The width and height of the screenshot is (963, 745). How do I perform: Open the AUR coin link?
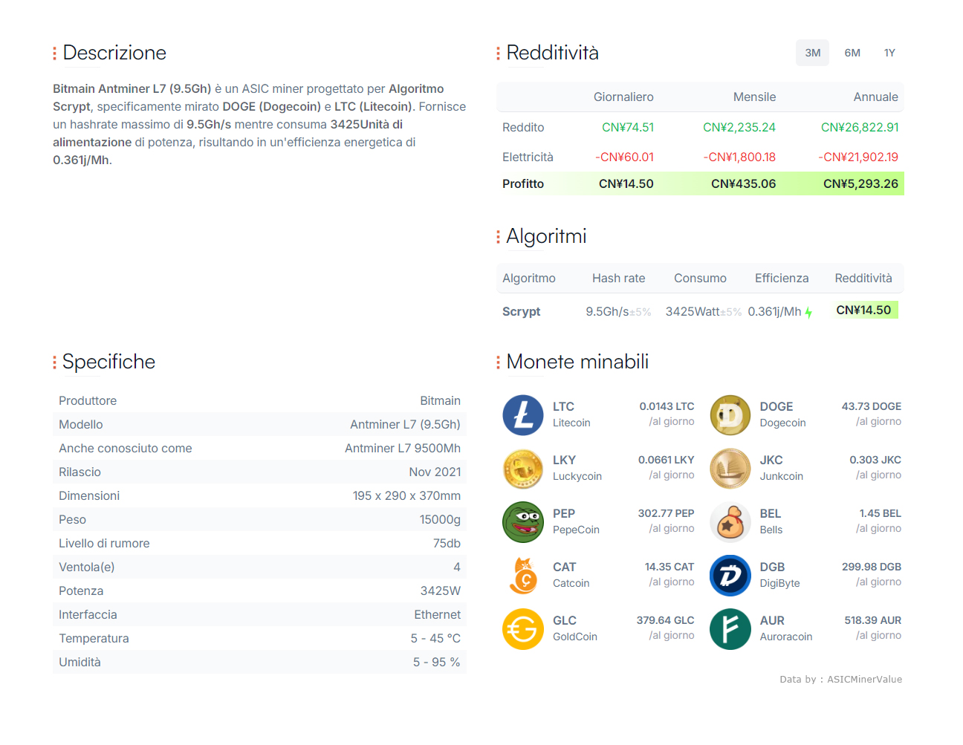(772, 620)
